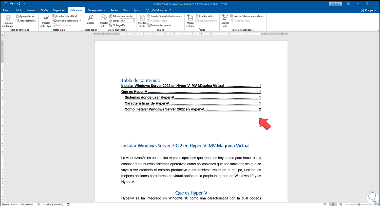The image size is (380, 206).
Task: Switch to the Vista tab
Action: click(126, 10)
